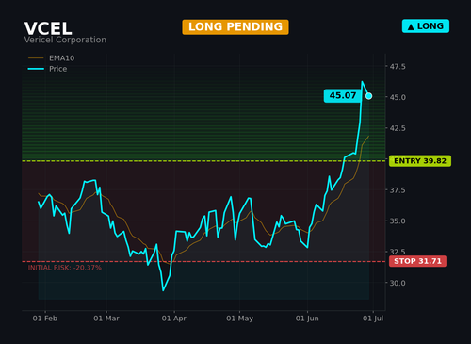Click the 01 Mar date label
The height and width of the screenshot is (344, 471).
106,319
